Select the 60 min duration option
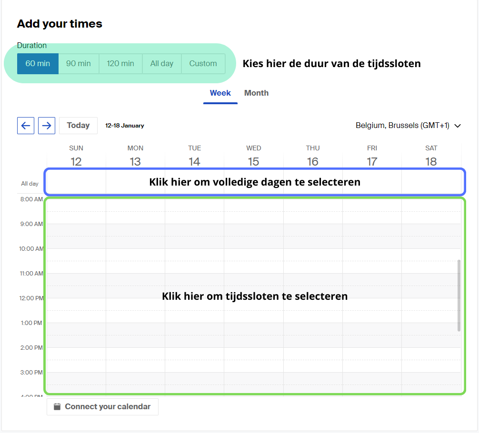This screenshot has height=433, width=479. (38, 63)
